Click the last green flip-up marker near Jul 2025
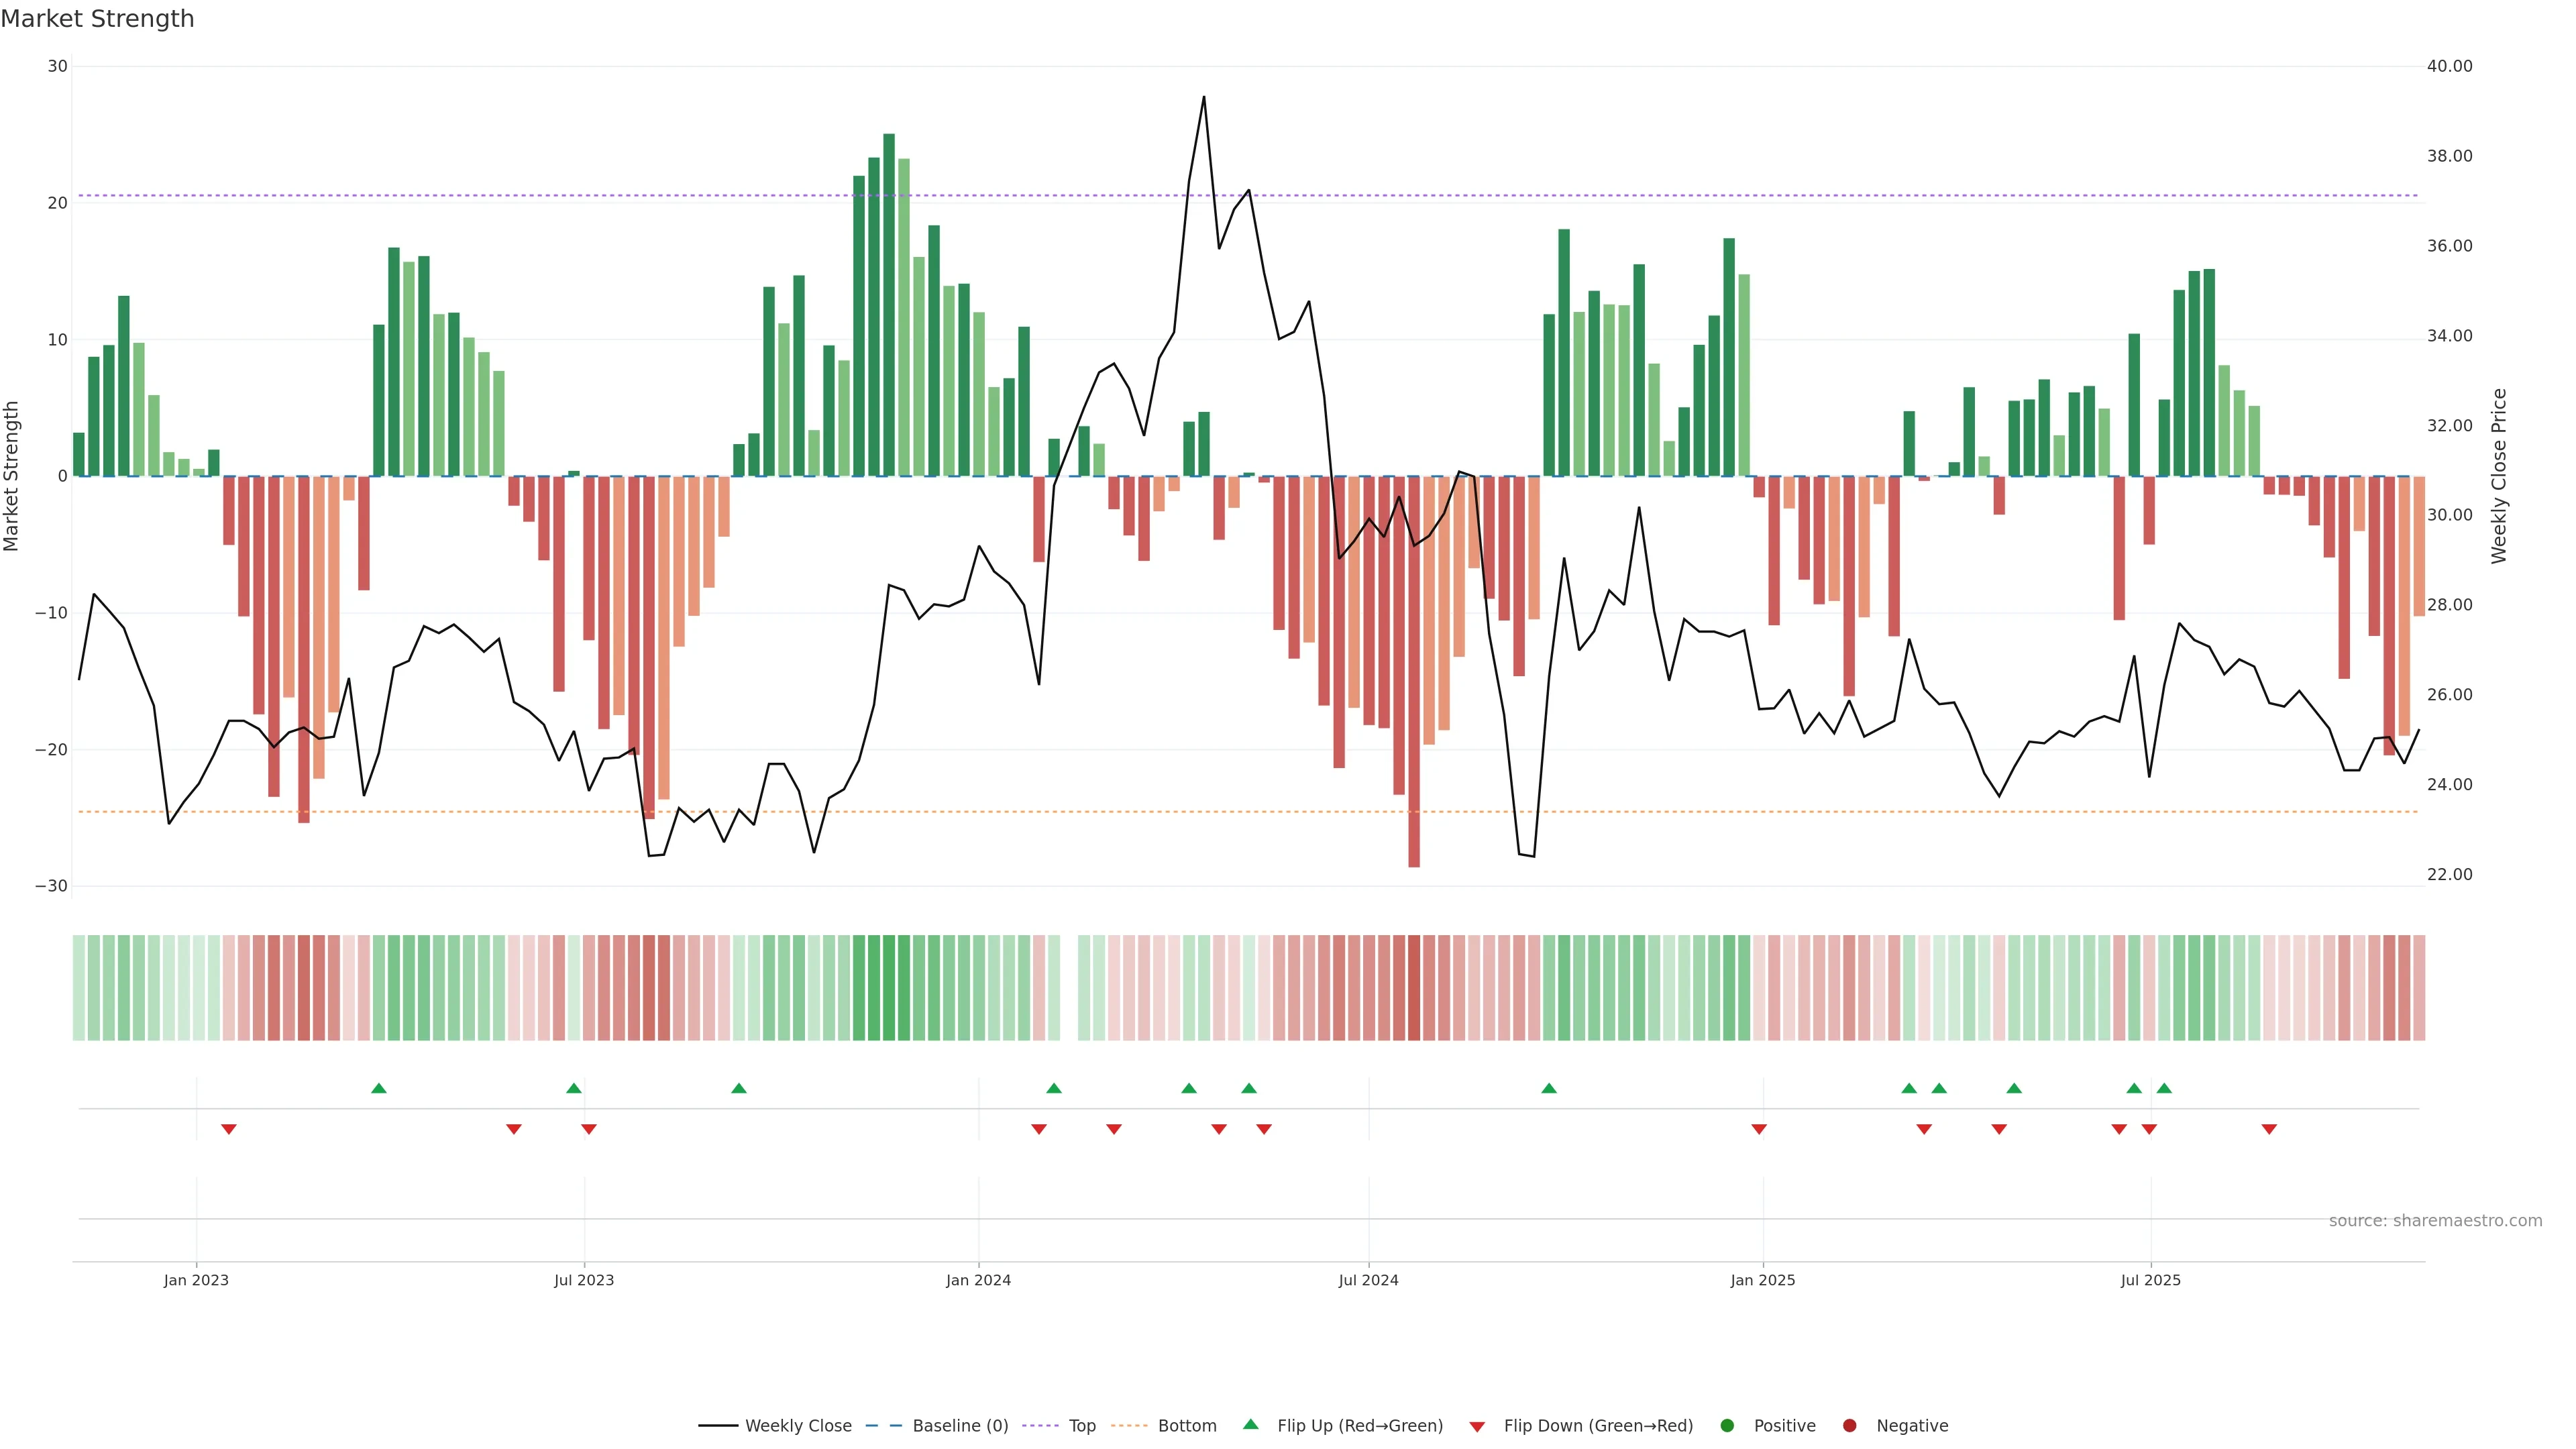The width and height of the screenshot is (2576, 1449). click(2164, 1088)
